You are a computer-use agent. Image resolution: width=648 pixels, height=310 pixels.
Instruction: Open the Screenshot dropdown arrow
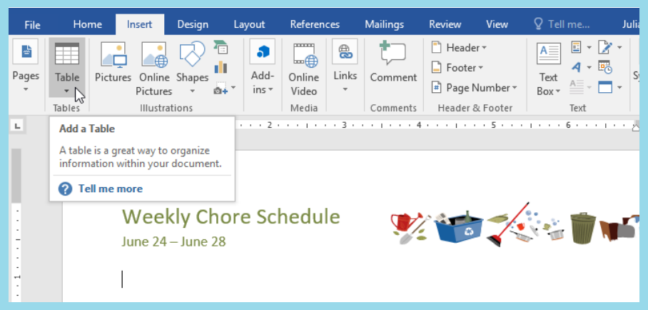point(233,88)
